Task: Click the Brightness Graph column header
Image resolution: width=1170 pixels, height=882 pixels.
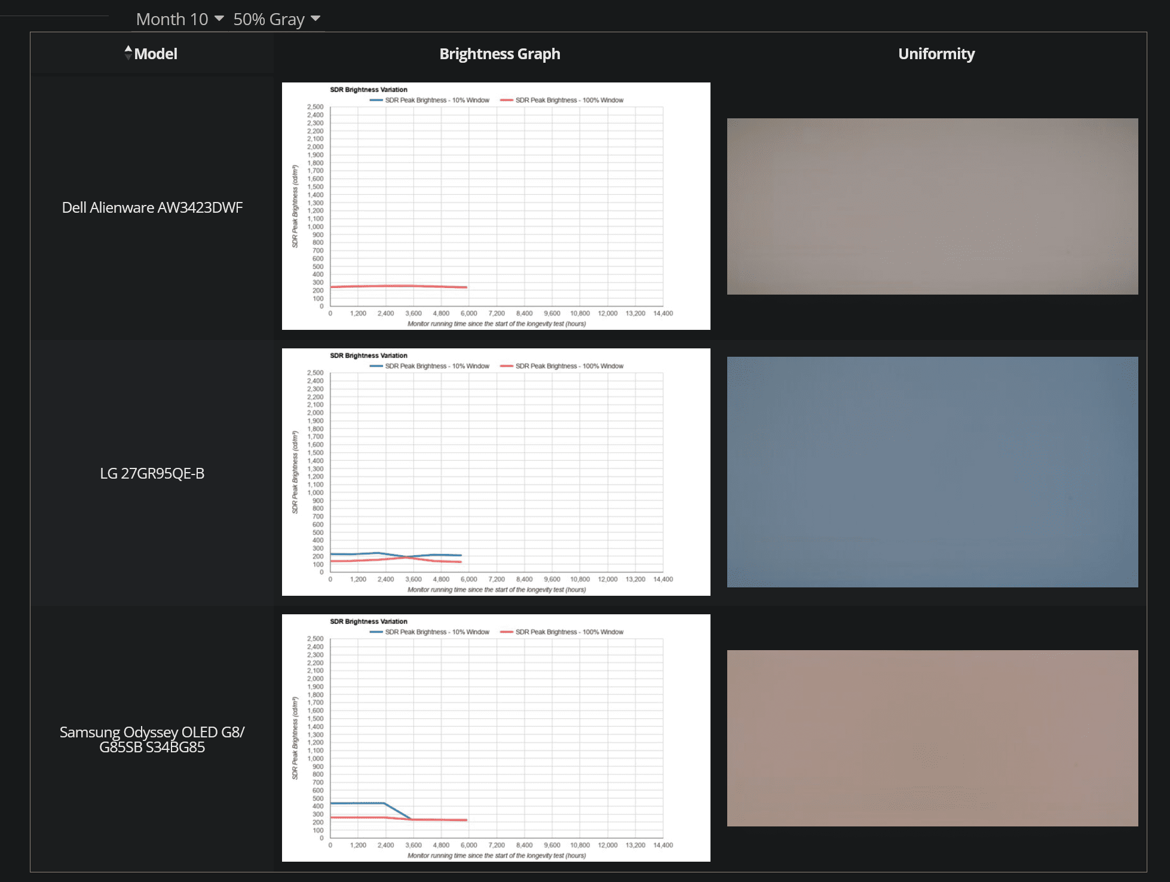Action: pos(500,54)
